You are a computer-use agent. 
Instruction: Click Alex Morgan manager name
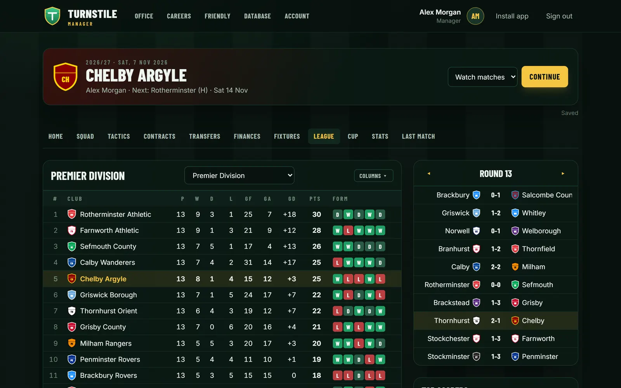(440, 12)
